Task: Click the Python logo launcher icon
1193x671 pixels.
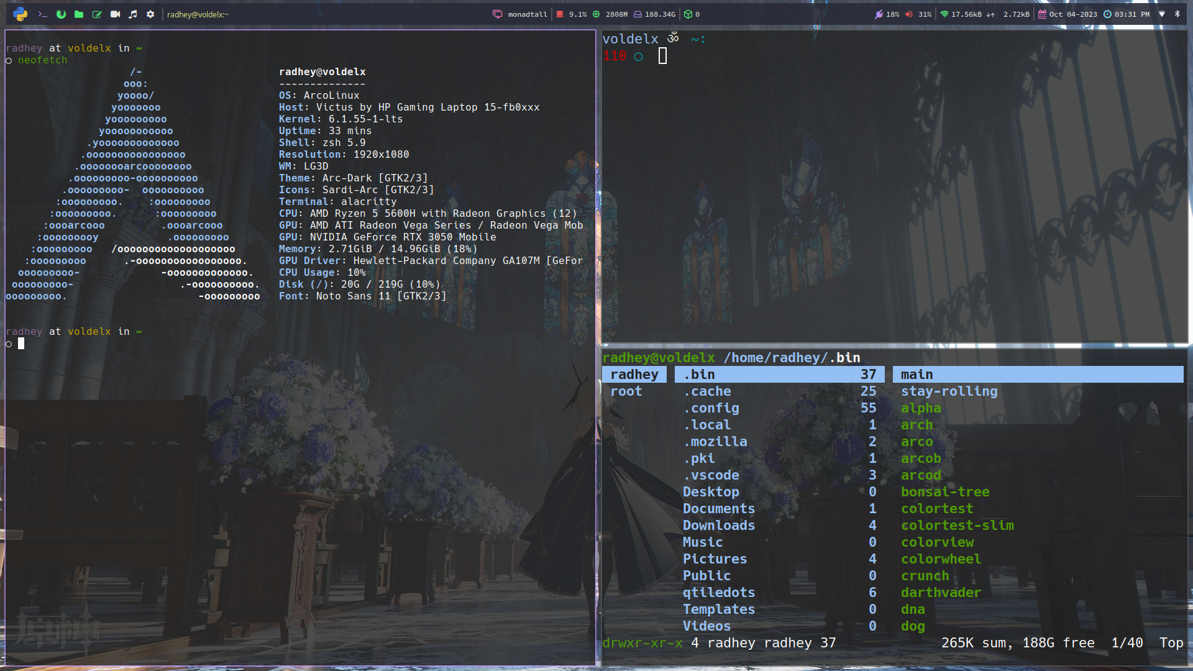Action: [x=20, y=14]
